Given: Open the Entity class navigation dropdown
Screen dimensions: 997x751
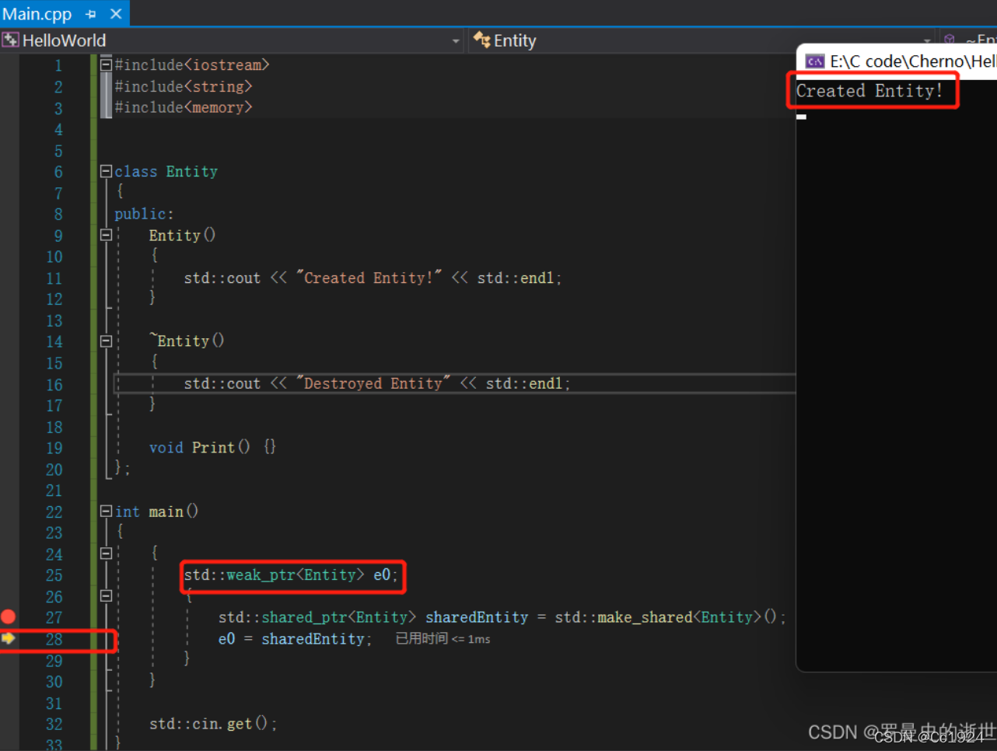Looking at the screenshot, I should (927, 40).
